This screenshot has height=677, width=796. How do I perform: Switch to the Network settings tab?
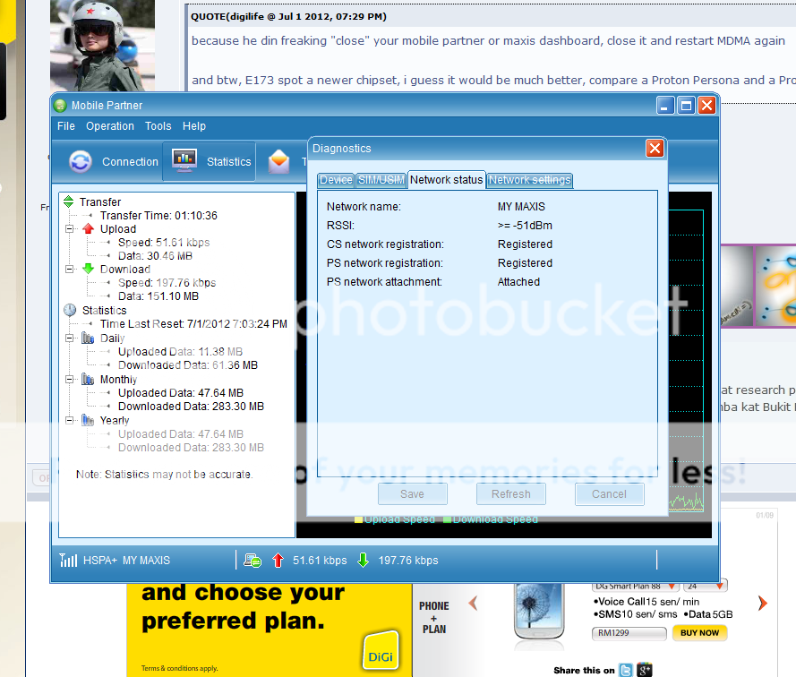click(529, 180)
